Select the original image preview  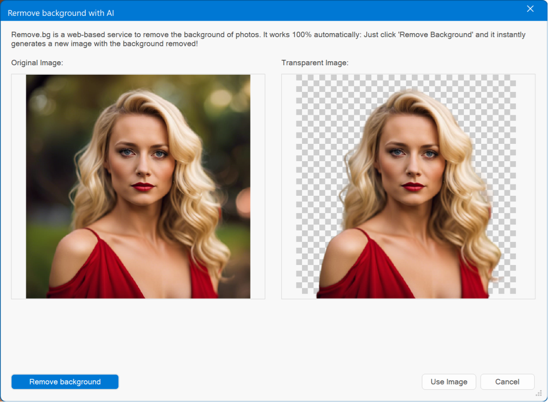coord(138,186)
